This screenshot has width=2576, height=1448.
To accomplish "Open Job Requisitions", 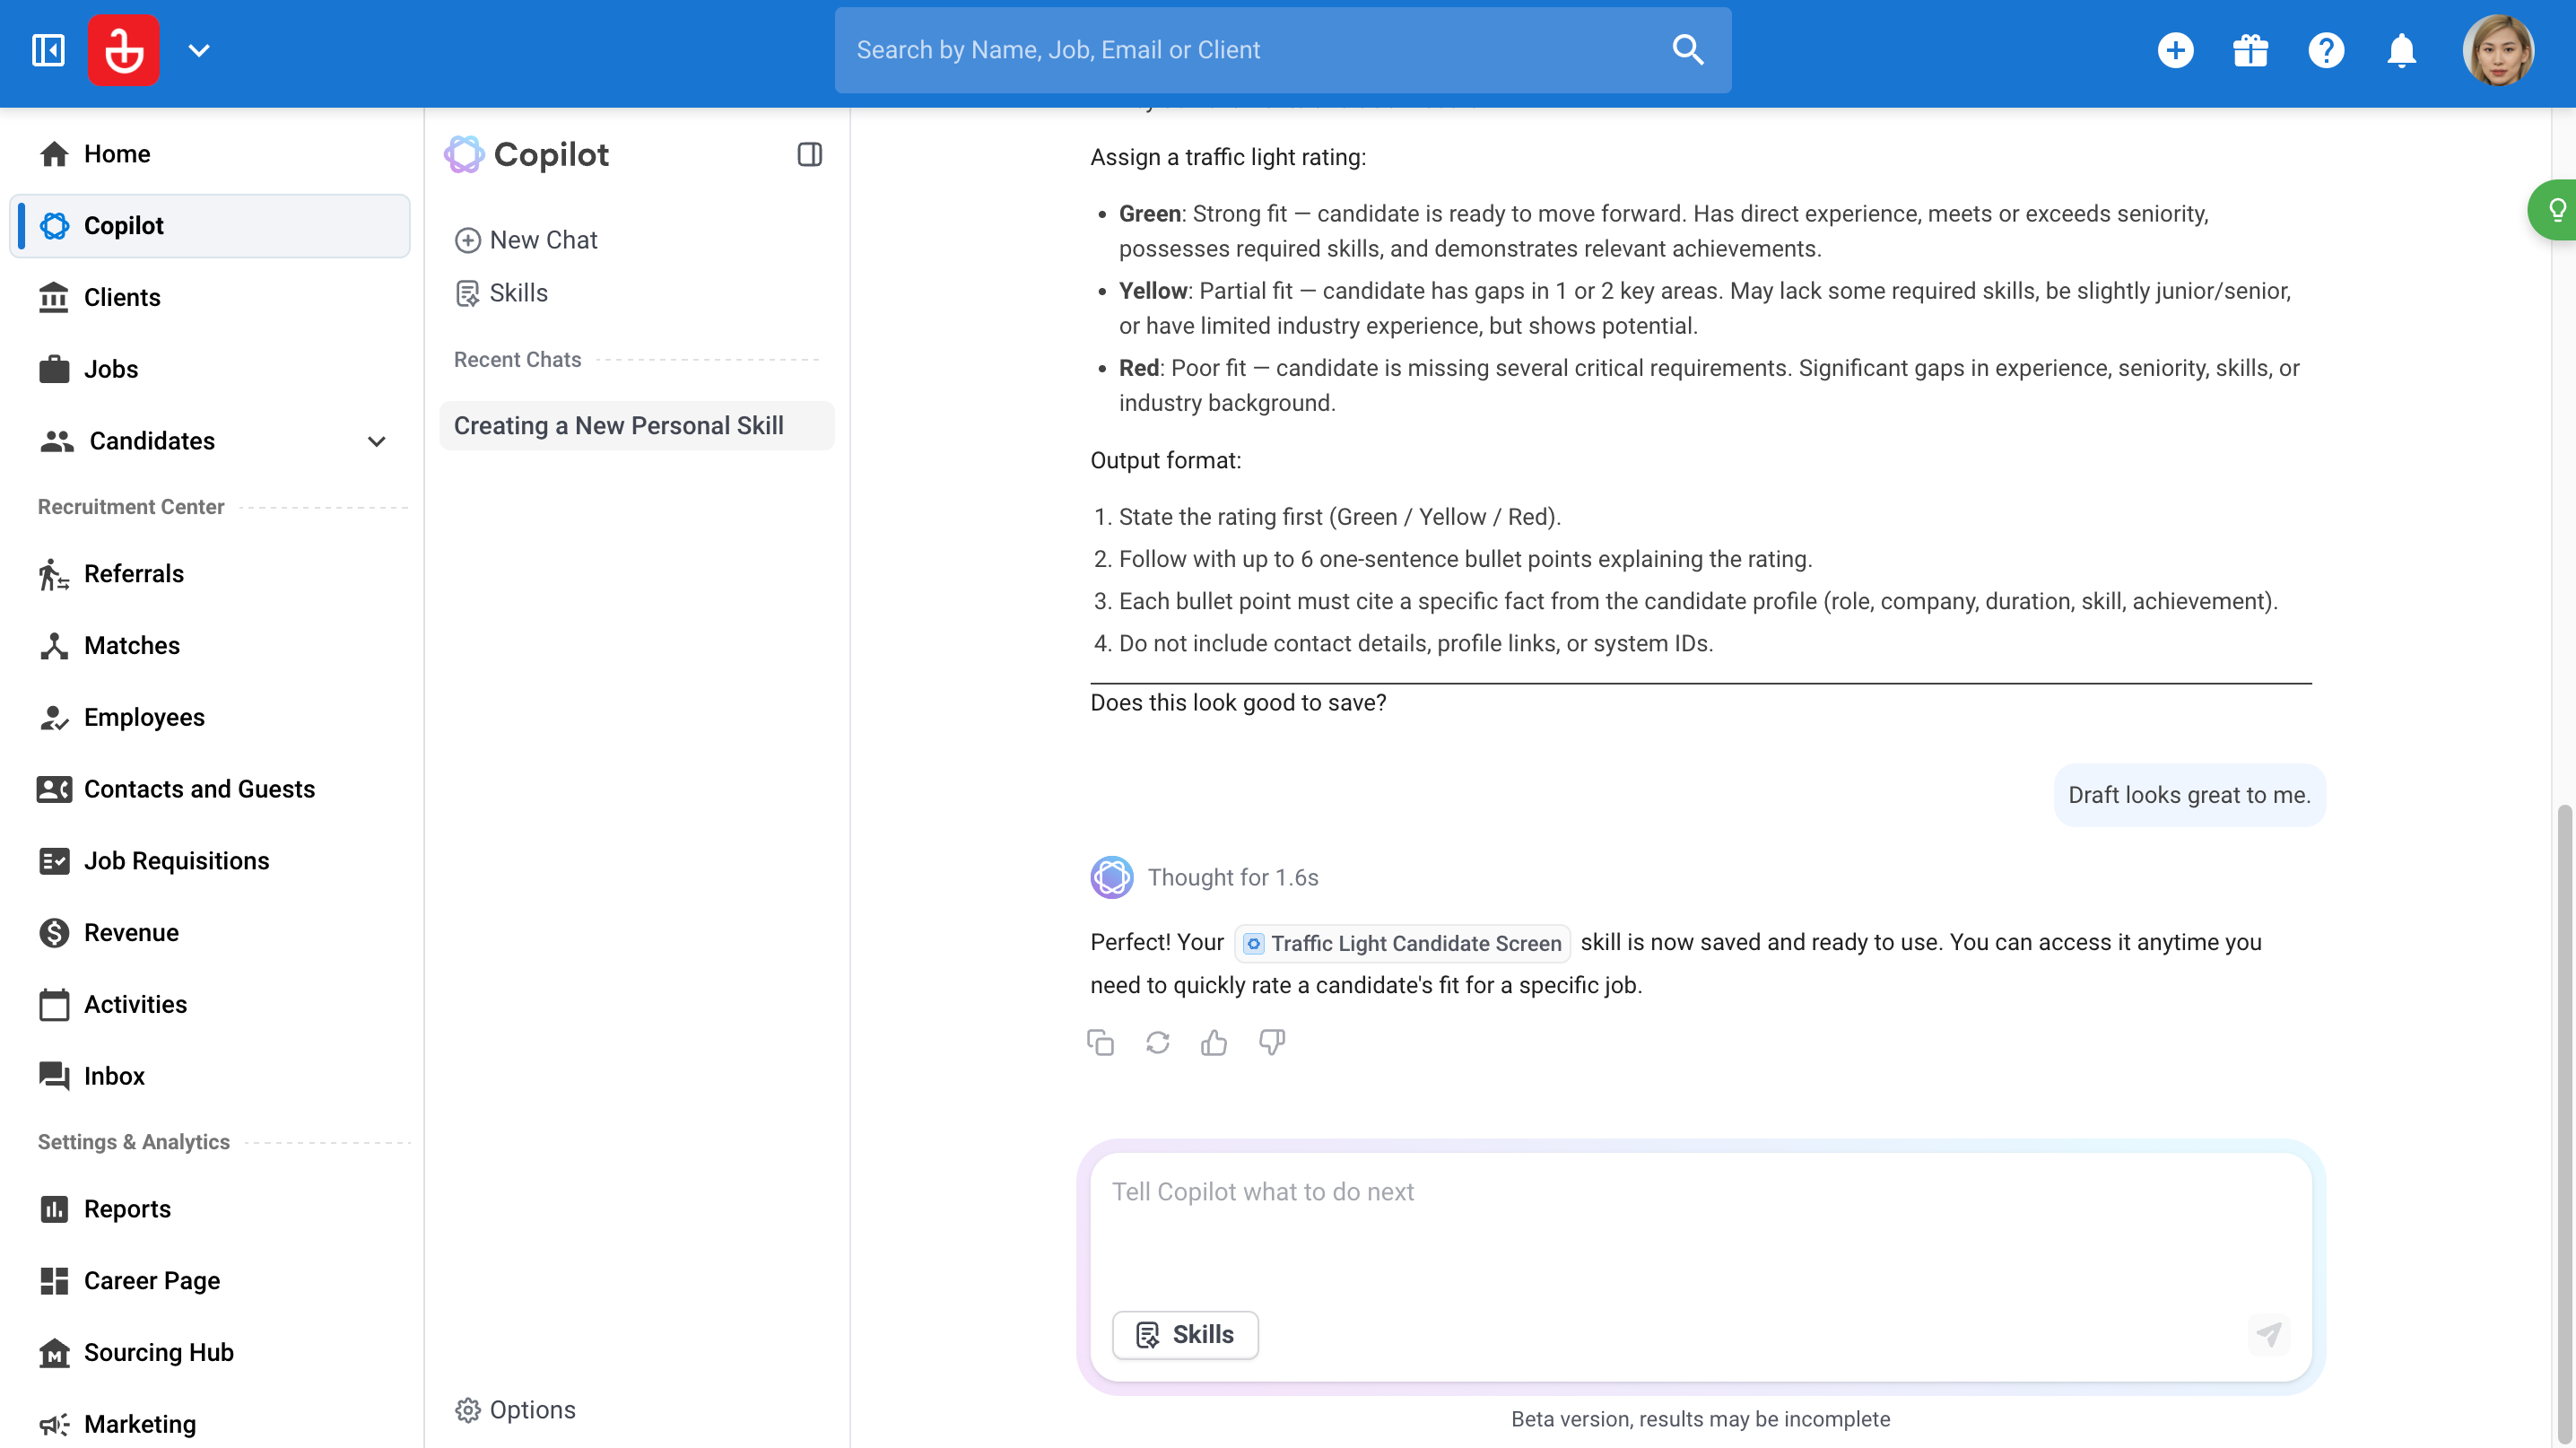I will 210,861.
